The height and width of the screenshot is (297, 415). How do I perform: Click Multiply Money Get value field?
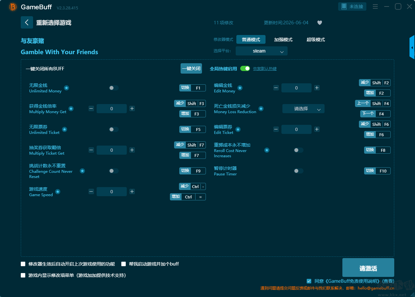[112, 109]
